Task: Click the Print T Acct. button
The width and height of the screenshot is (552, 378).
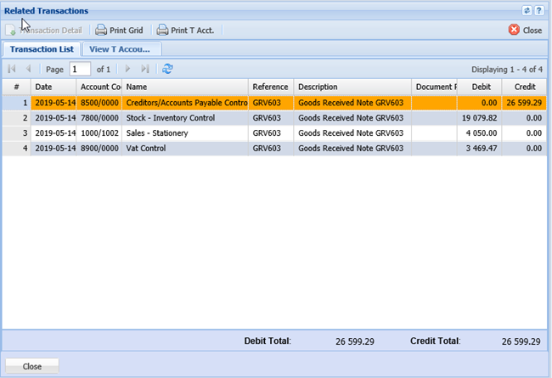Action: [185, 30]
